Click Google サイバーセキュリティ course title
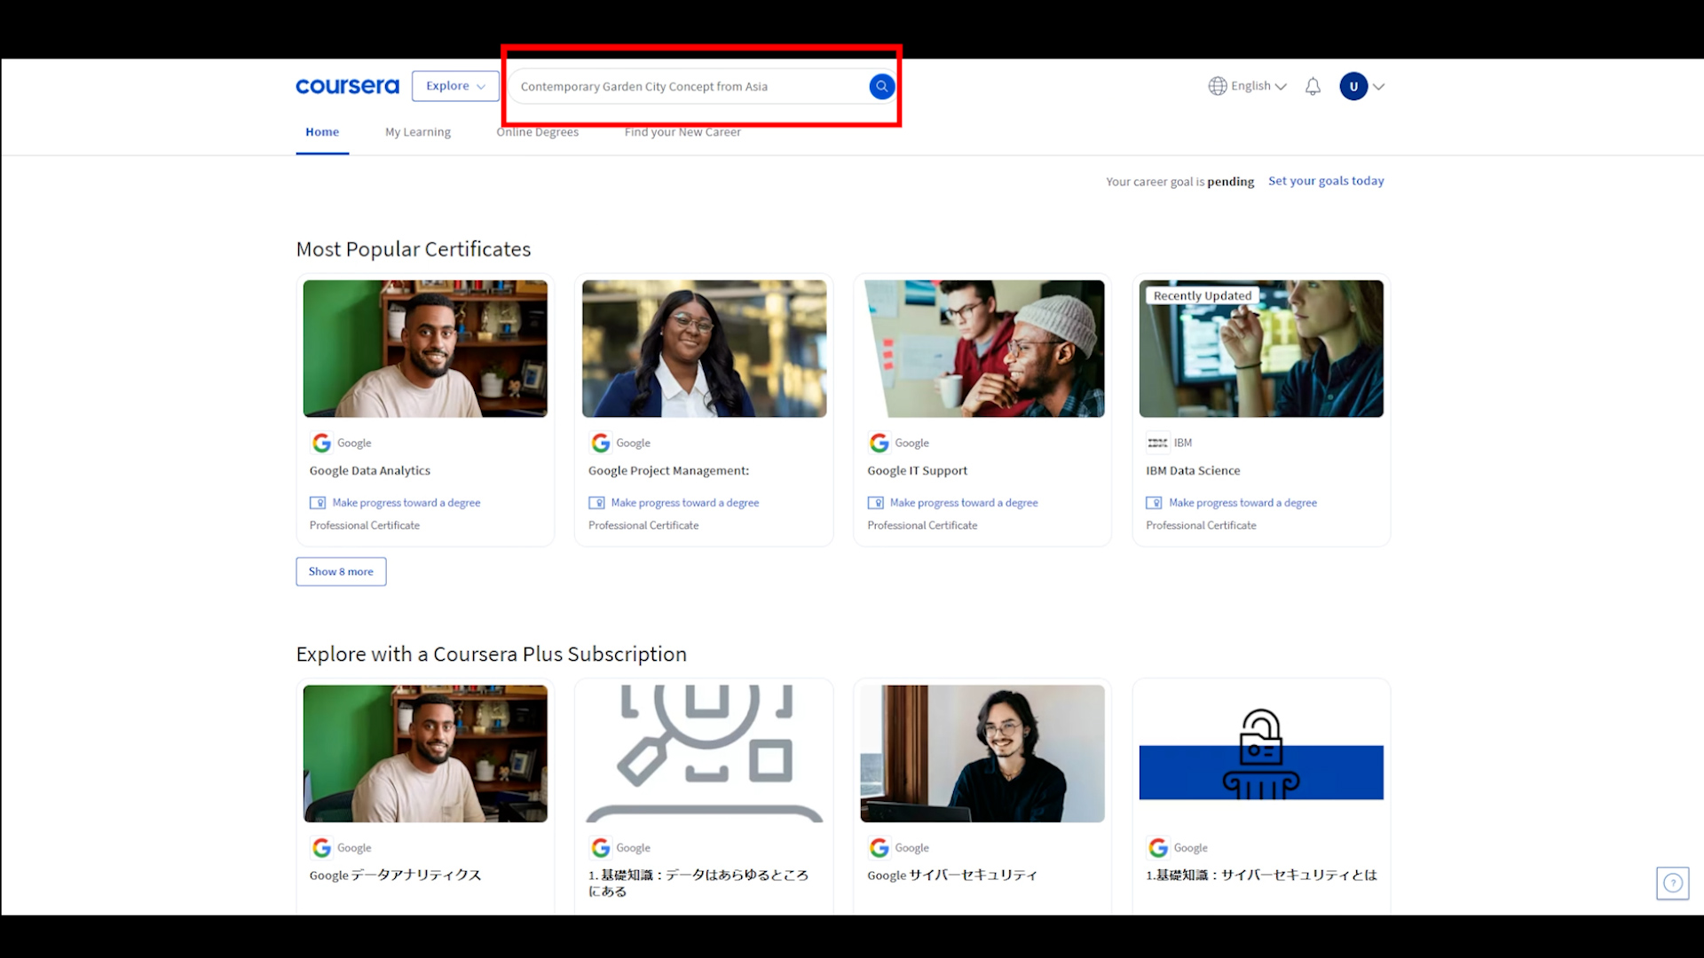 click(x=952, y=876)
